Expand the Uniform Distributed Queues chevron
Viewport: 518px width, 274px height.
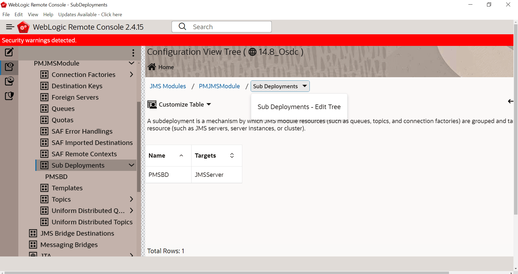click(131, 211)
